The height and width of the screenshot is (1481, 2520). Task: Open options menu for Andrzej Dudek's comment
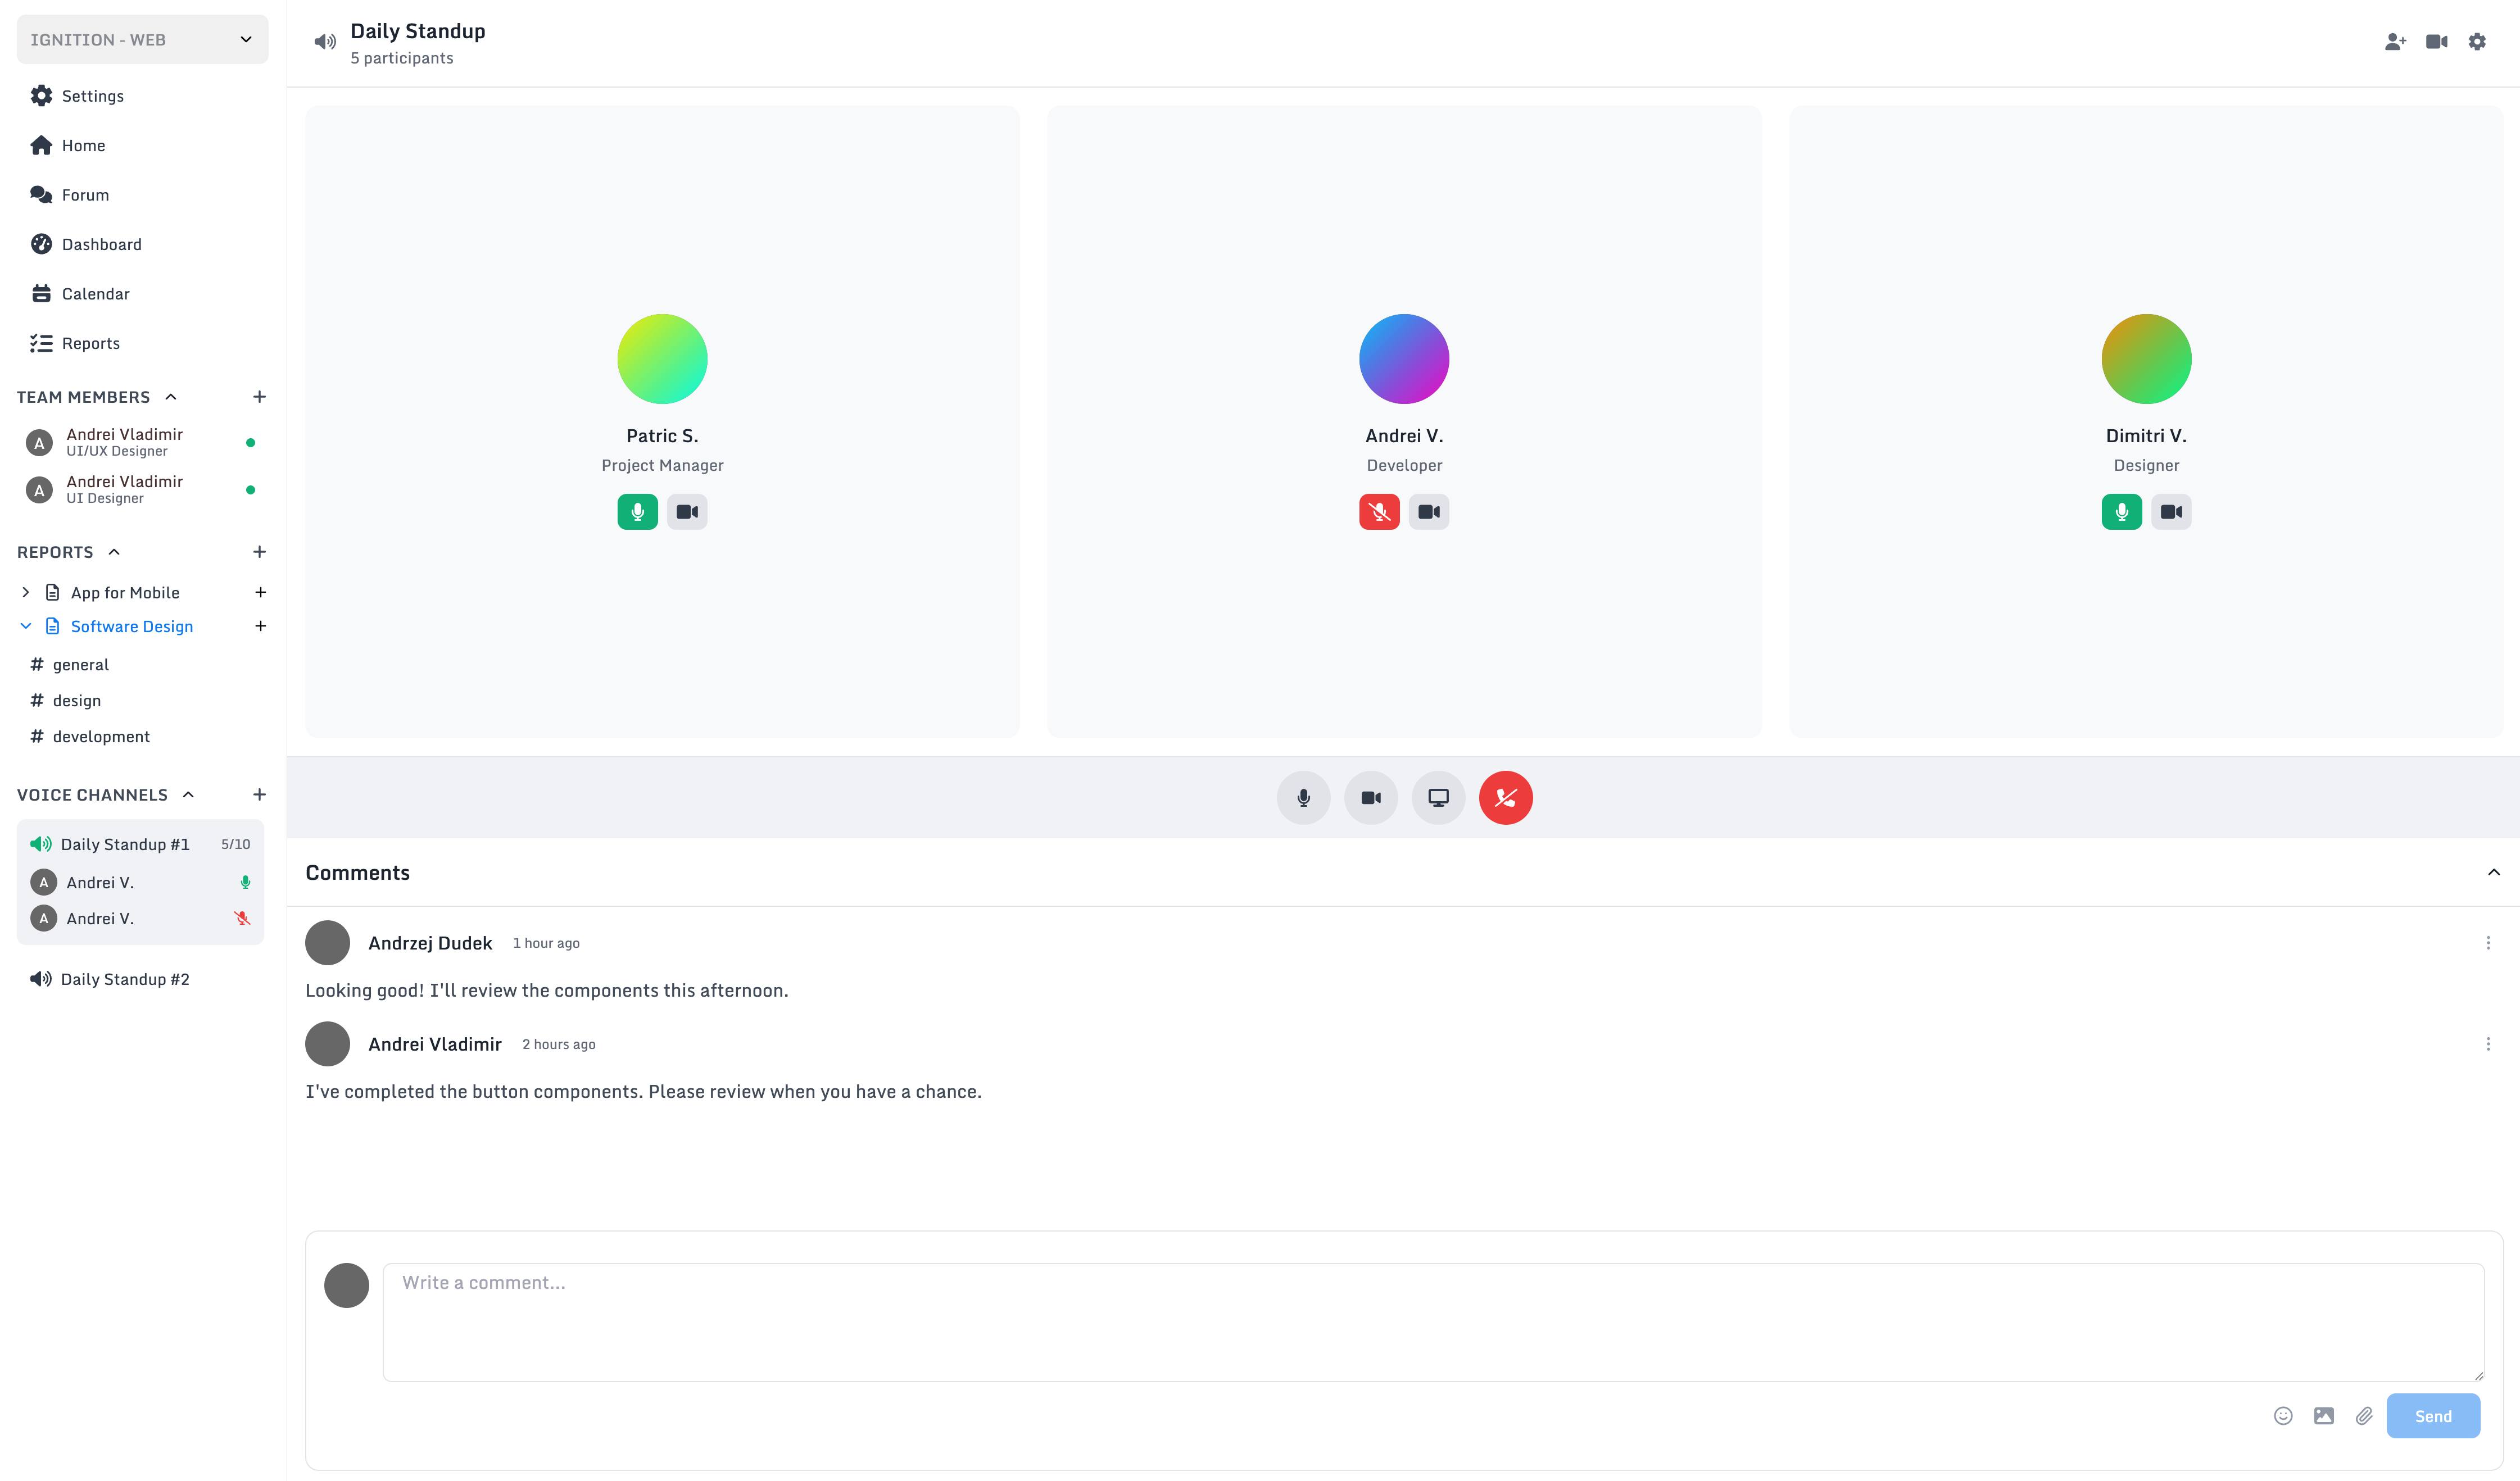pos(2488,943)
